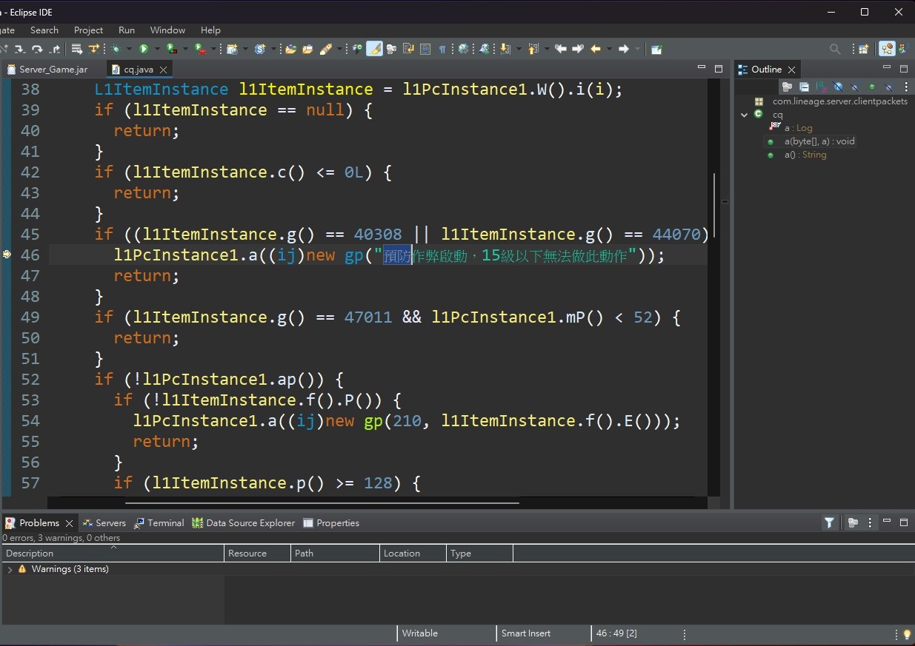Select a(byte[], a) : void in Outline
Screen dimensions: 915x646
[x=819, y=141]
